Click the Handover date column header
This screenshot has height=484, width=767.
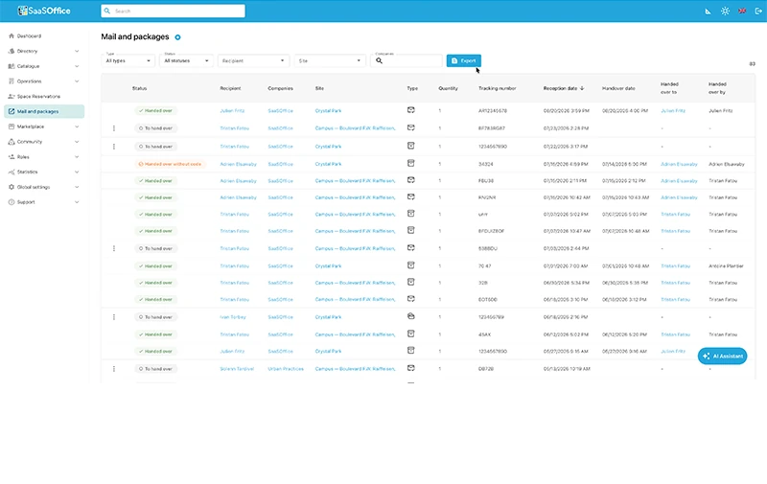click(618, 88)
